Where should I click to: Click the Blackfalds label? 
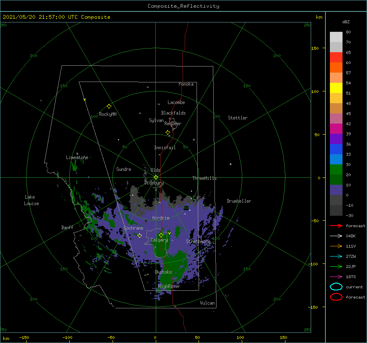[x=173, y=113]
